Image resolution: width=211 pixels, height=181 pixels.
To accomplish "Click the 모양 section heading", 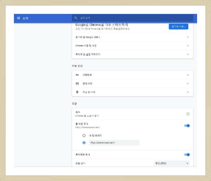I will 74,103.
